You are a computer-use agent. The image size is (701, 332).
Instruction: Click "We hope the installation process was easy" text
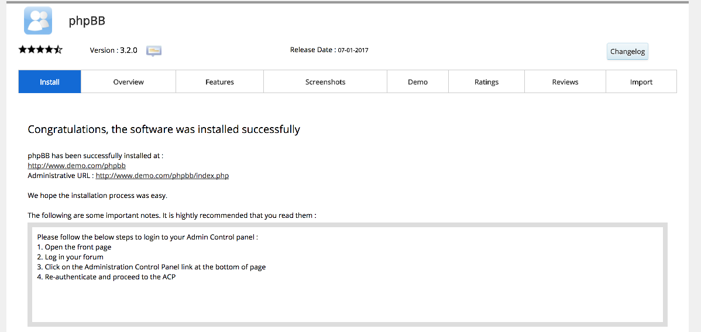pyautogui.click(x=98, y=196)
